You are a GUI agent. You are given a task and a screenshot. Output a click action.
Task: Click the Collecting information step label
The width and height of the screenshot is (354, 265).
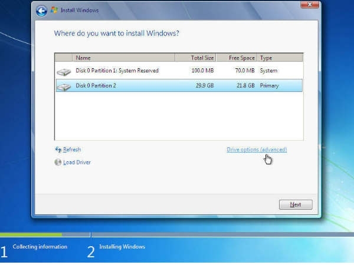40,247
